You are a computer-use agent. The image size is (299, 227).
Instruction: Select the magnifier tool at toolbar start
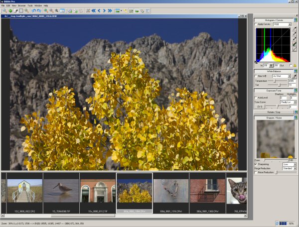pyautogui.click(x=4, y=11)
